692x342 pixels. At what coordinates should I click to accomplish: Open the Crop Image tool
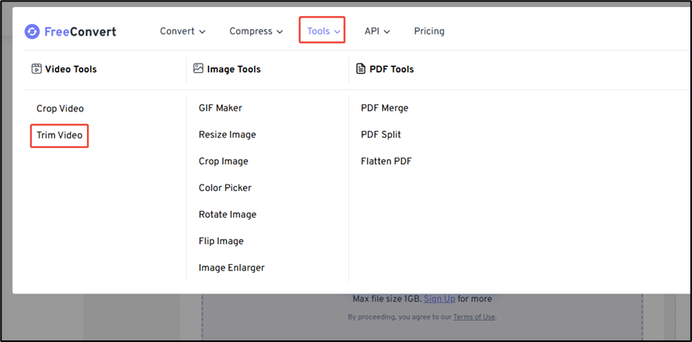[x=223, y=161]
